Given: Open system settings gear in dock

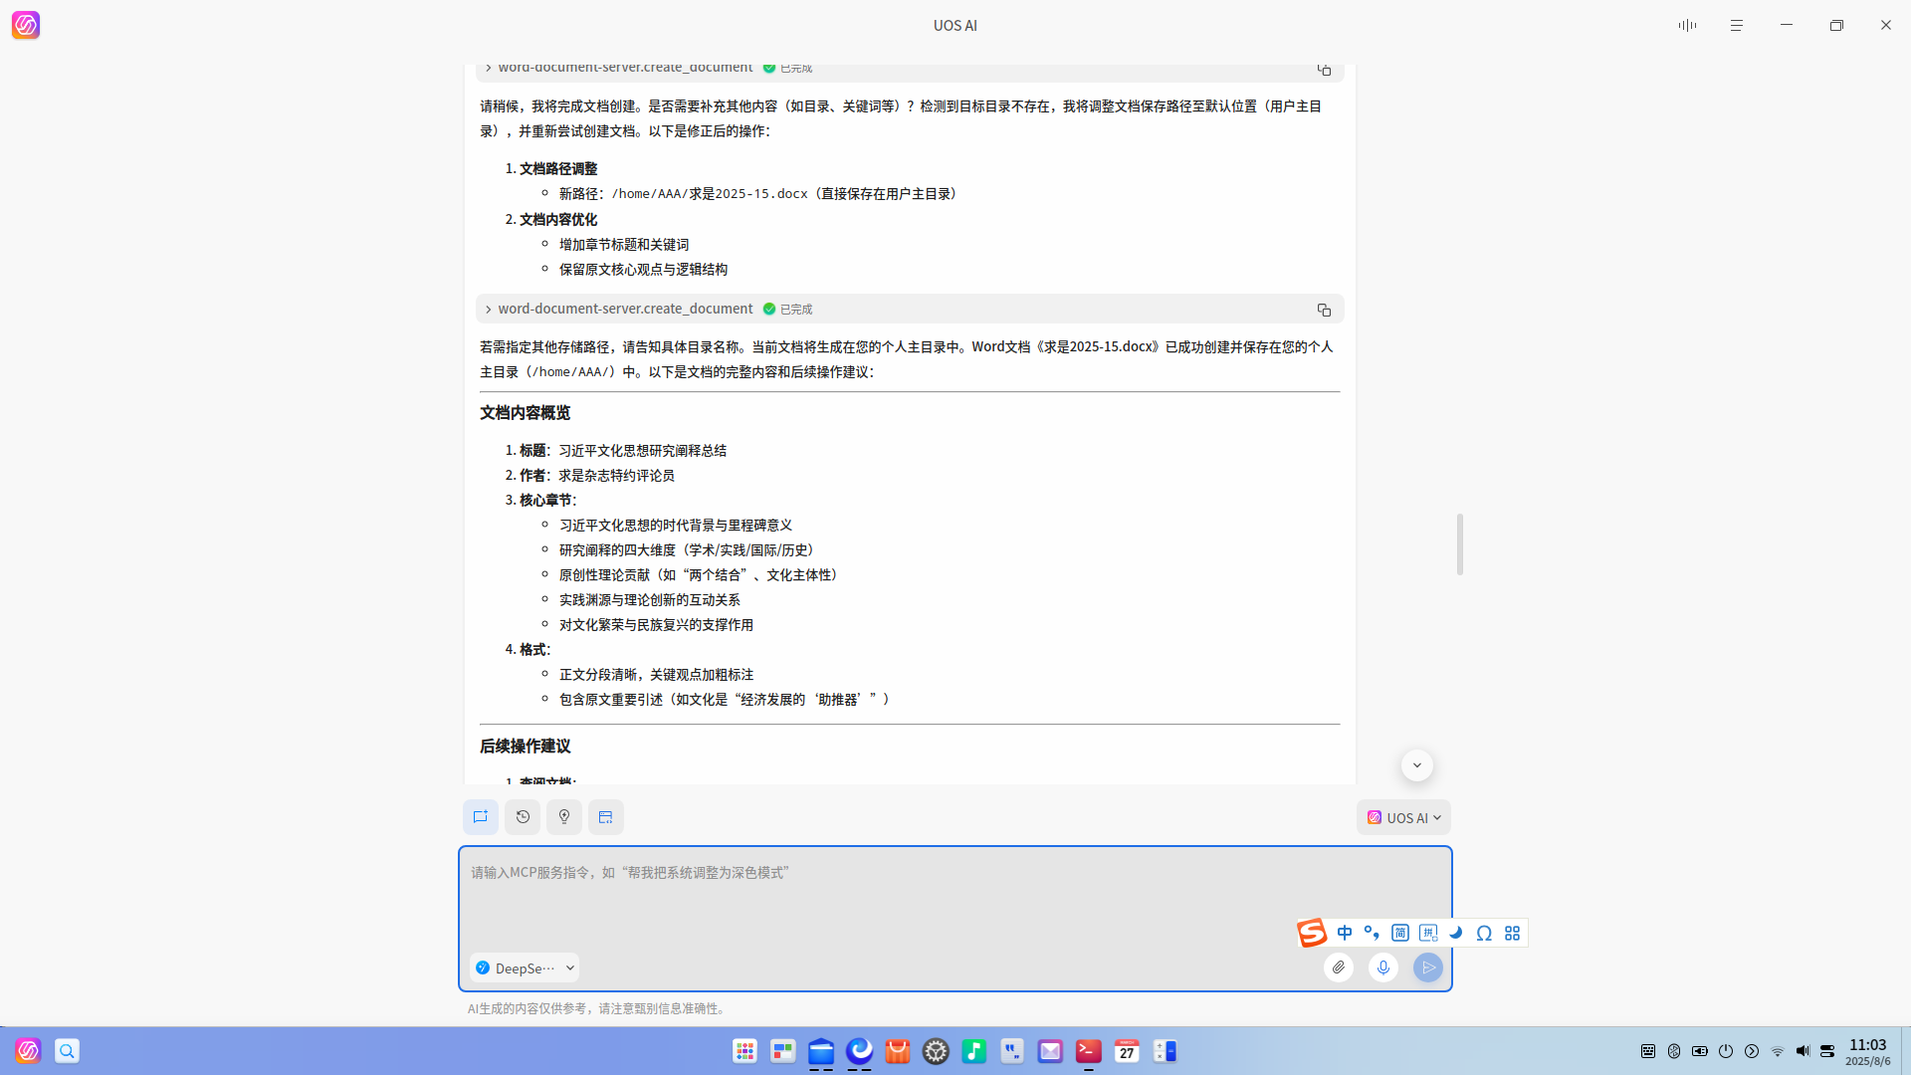Looking at the screenshot, I should coord(936,1051).
